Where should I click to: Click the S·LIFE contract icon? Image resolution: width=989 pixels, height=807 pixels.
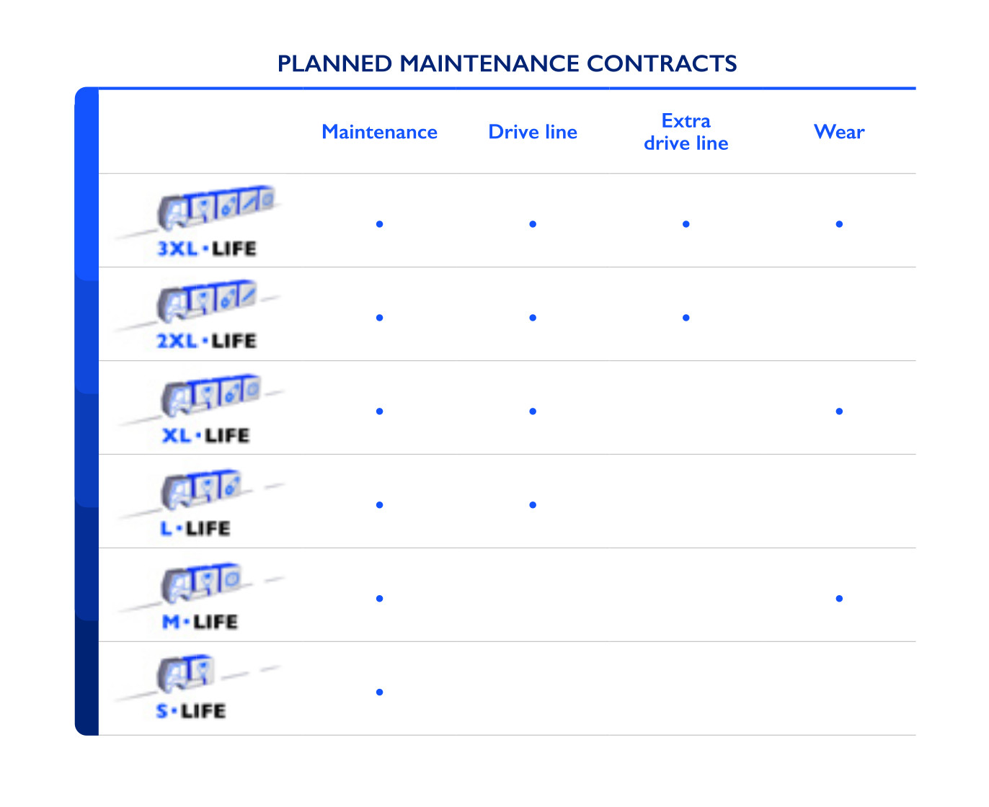[193, 687]
